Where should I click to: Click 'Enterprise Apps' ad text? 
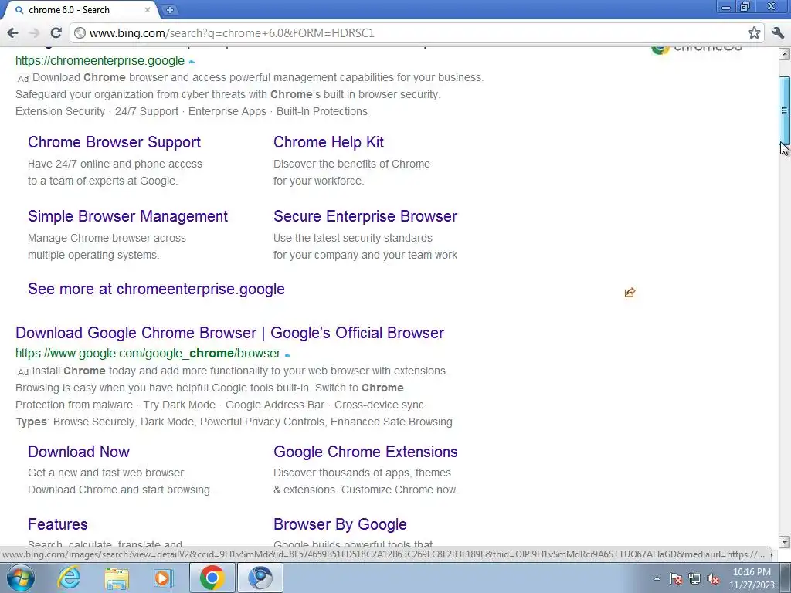227,111
